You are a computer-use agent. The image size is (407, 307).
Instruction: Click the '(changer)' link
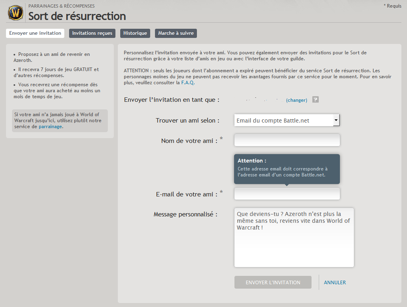296,100
